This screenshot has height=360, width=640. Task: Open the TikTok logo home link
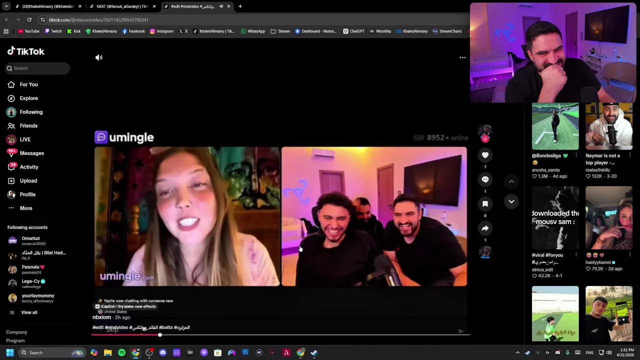[25, 51]
